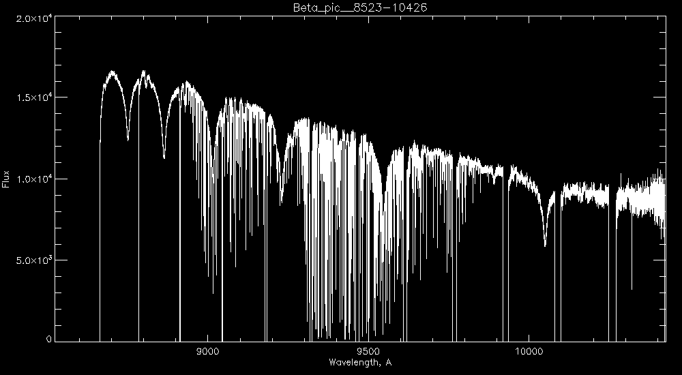Click the 0 flux tick label
The width and height of the screenshot is (682, 375).
(48, 340)
